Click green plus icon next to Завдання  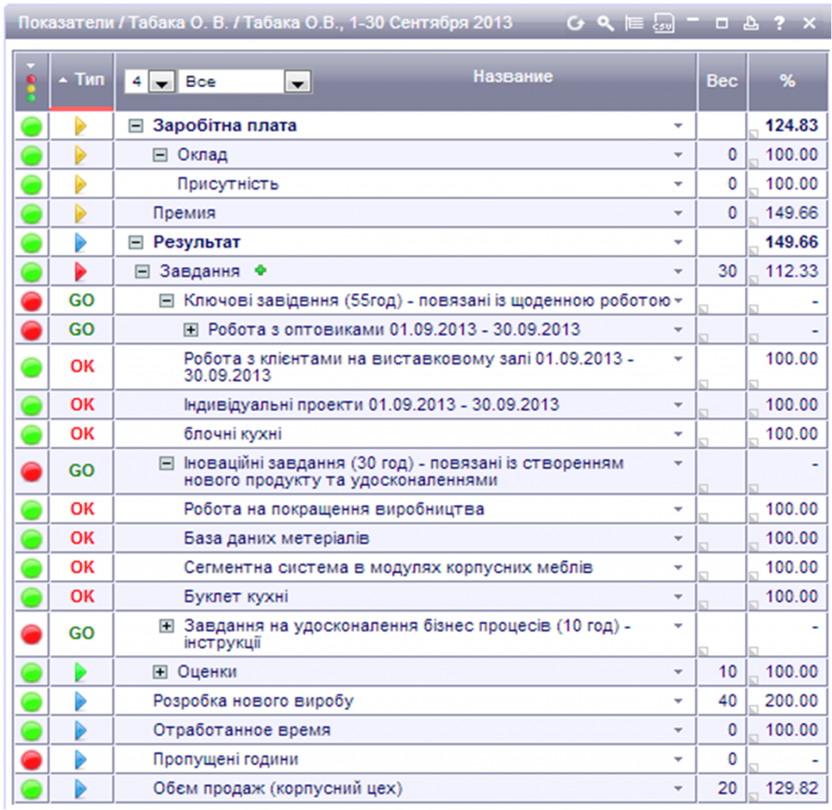(x=260, y=271)
